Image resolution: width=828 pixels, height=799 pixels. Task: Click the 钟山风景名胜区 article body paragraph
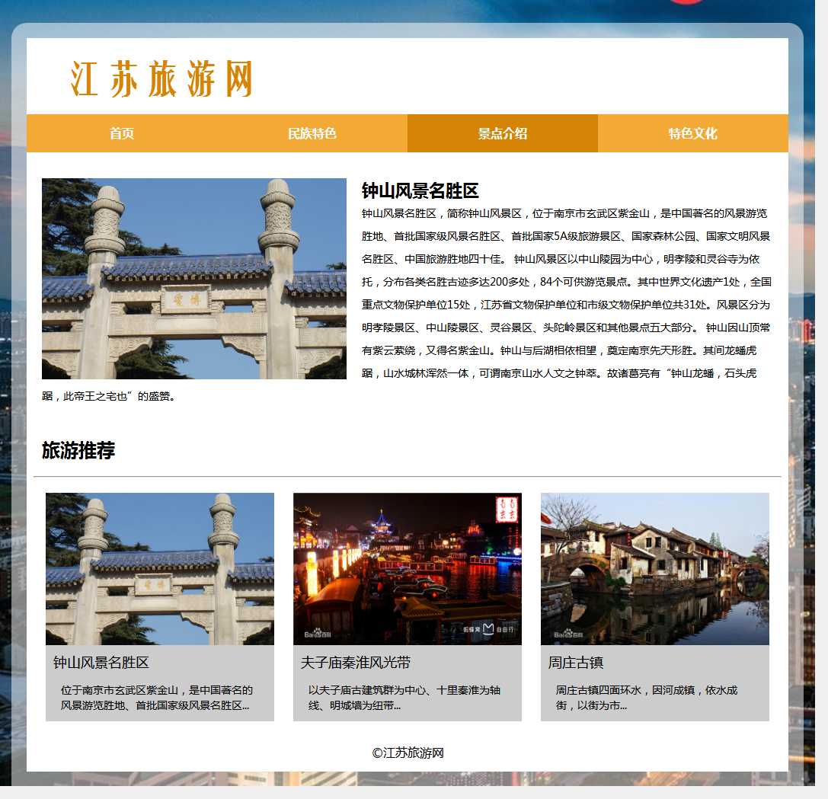coord(567,293)
